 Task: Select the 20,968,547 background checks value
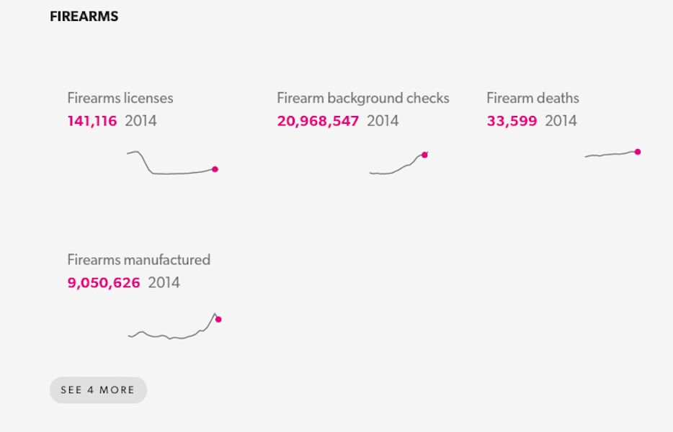[318, 121]
